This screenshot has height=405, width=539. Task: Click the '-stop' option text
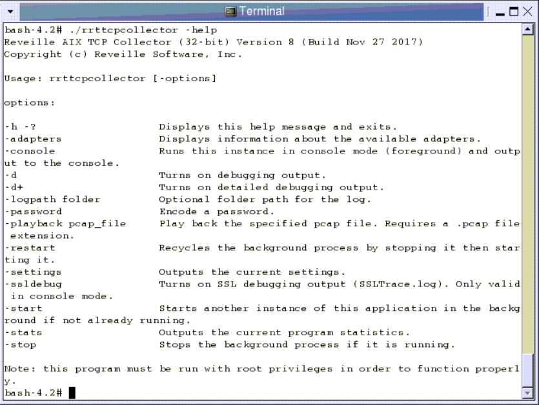pyautogui.click(x=20, y=344)
